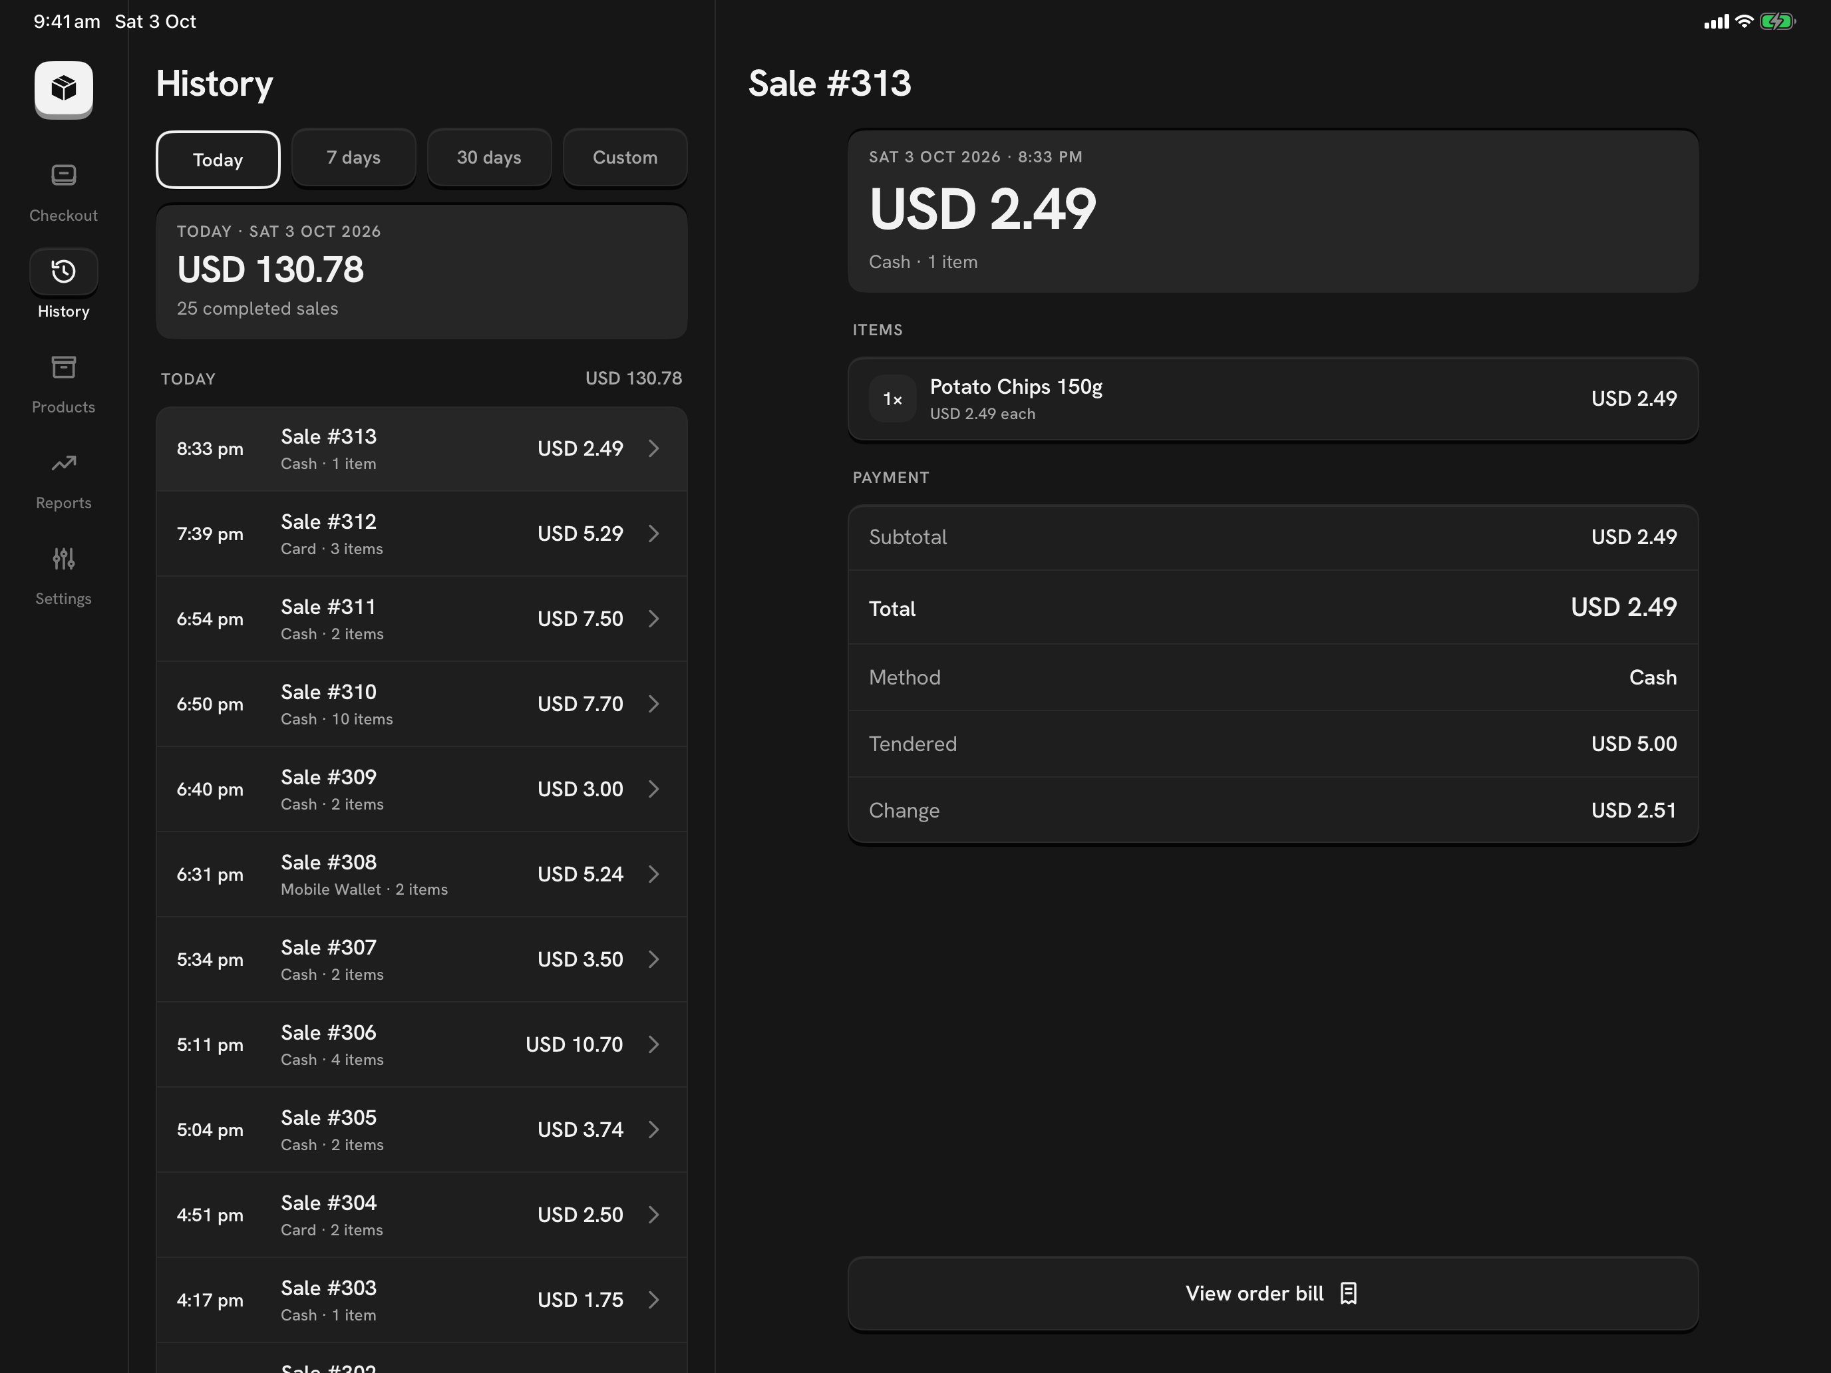This screenshot has width=1831, height=1373.
Task: Tap the app logo cube icon
Action: point(64,88)
